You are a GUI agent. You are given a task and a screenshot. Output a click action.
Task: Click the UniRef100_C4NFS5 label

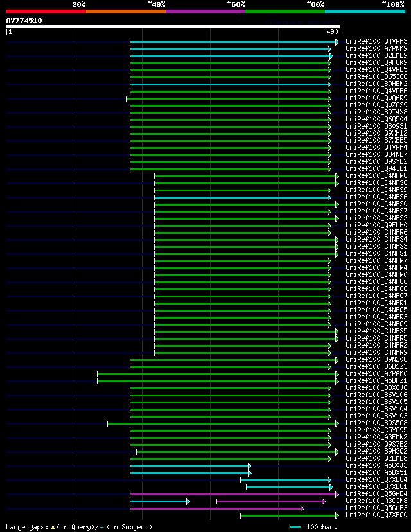[x=376, y=331]
